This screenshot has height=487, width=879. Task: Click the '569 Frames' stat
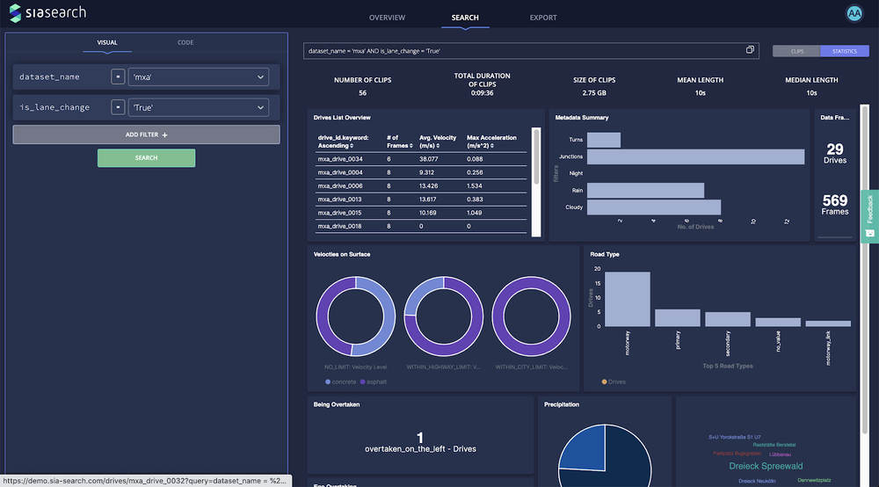[835, 205]
